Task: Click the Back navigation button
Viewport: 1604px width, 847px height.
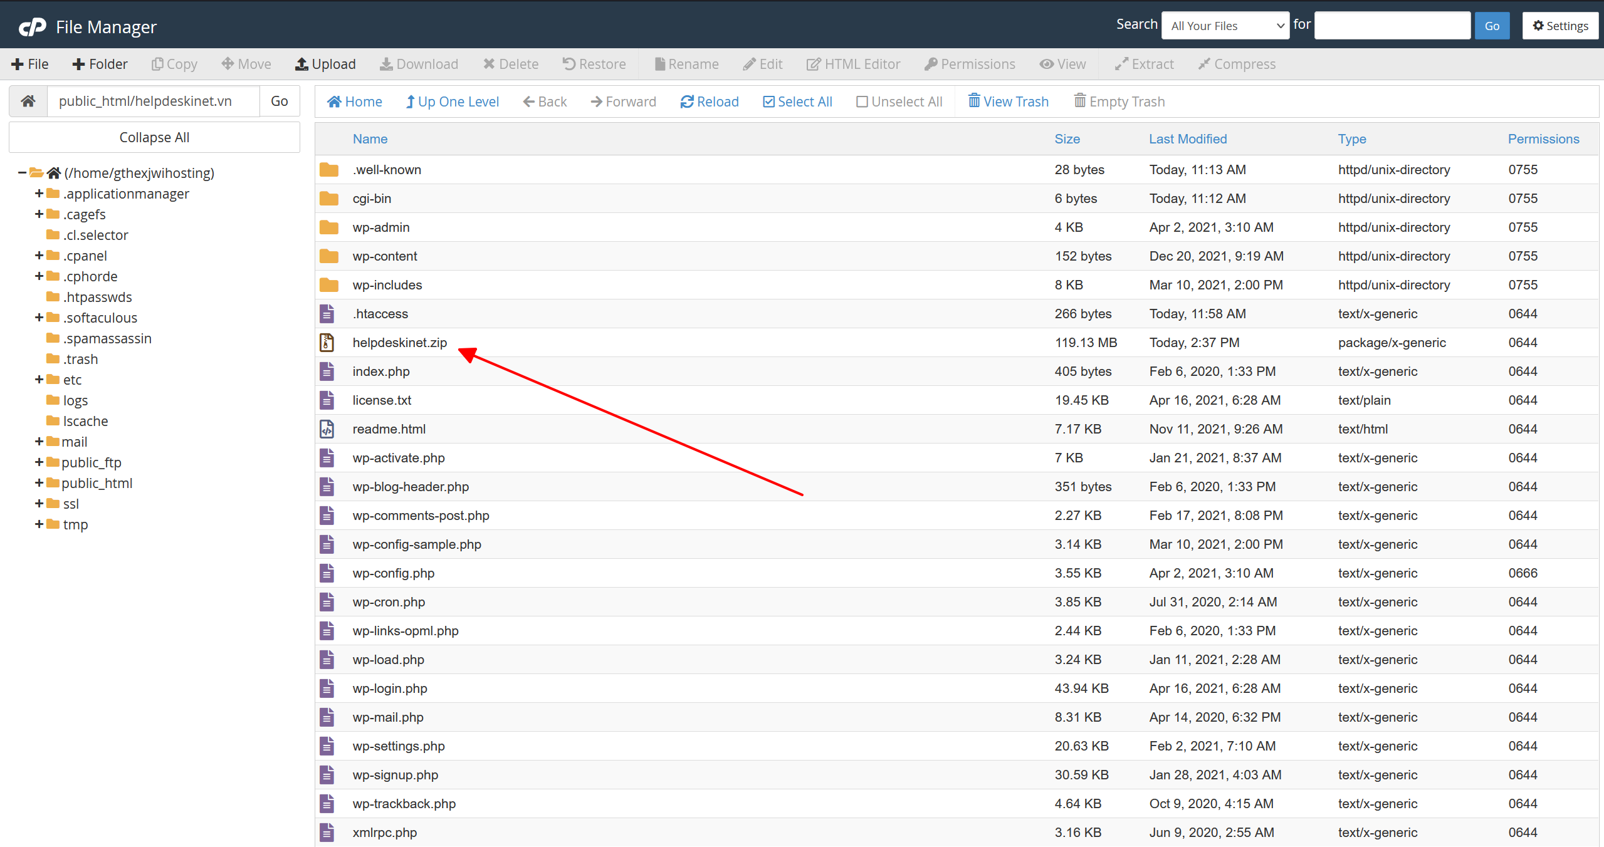Action: pyautogui.click(x=545, y=101)
